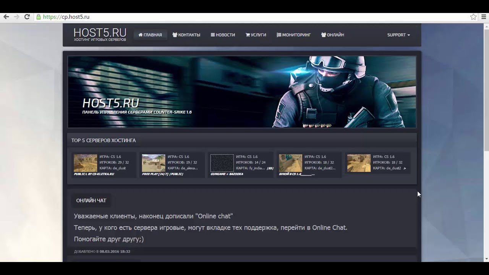The height and width of the screenshot is (275, 489).
Task: Open server БУХОЙ В CS 1.6
Action: click(x=297, y=174)
